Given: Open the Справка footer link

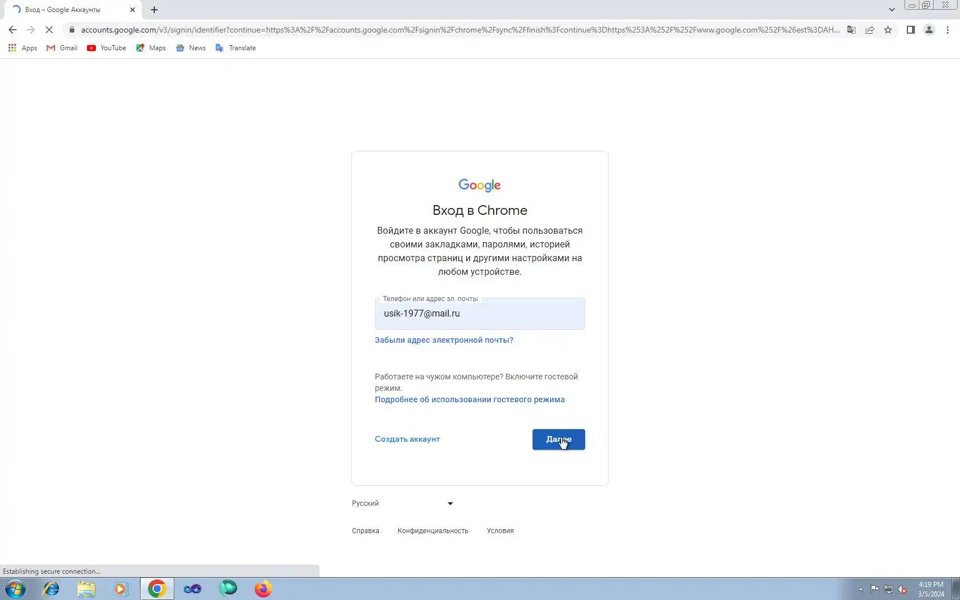Looking at the screenshot, I should coord(366,531).
